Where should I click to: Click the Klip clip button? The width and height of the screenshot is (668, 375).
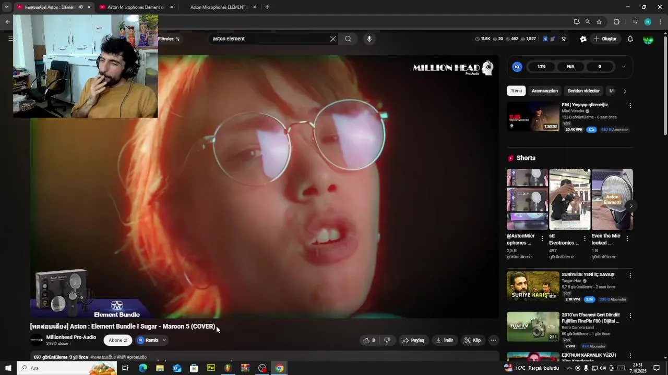coord(473,340)
